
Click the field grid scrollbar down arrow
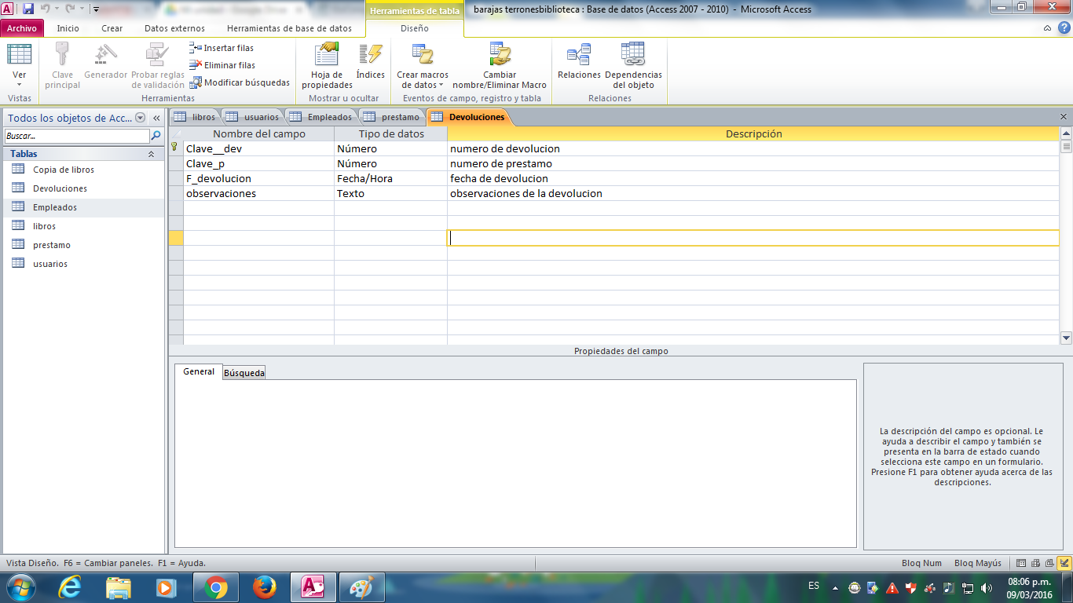(1066, 338)
